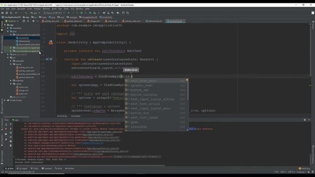The image size is (315, 177).
Task: Open the Run menu
Action: [60, 9]
